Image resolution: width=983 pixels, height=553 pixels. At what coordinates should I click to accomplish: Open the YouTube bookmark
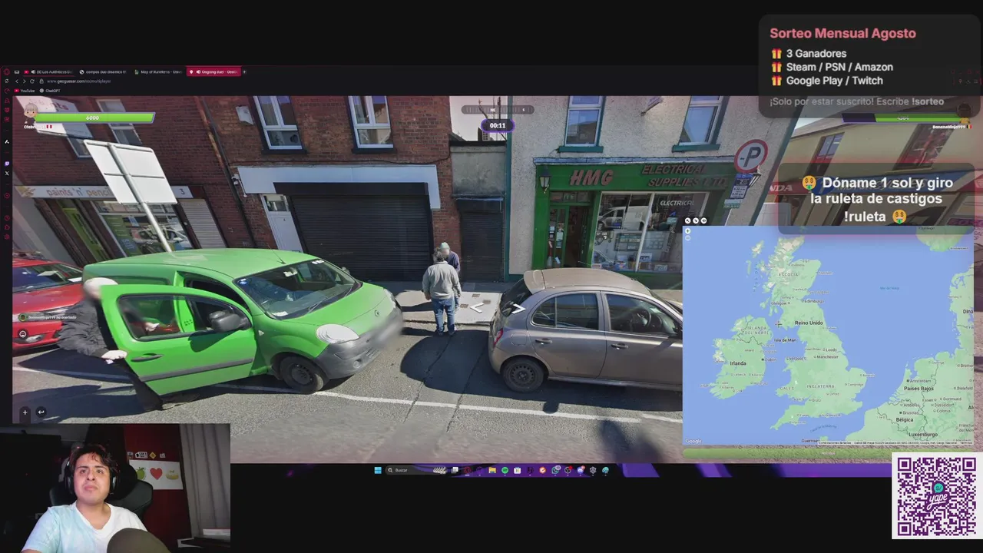pyautogui.click(x=25, y=91)
